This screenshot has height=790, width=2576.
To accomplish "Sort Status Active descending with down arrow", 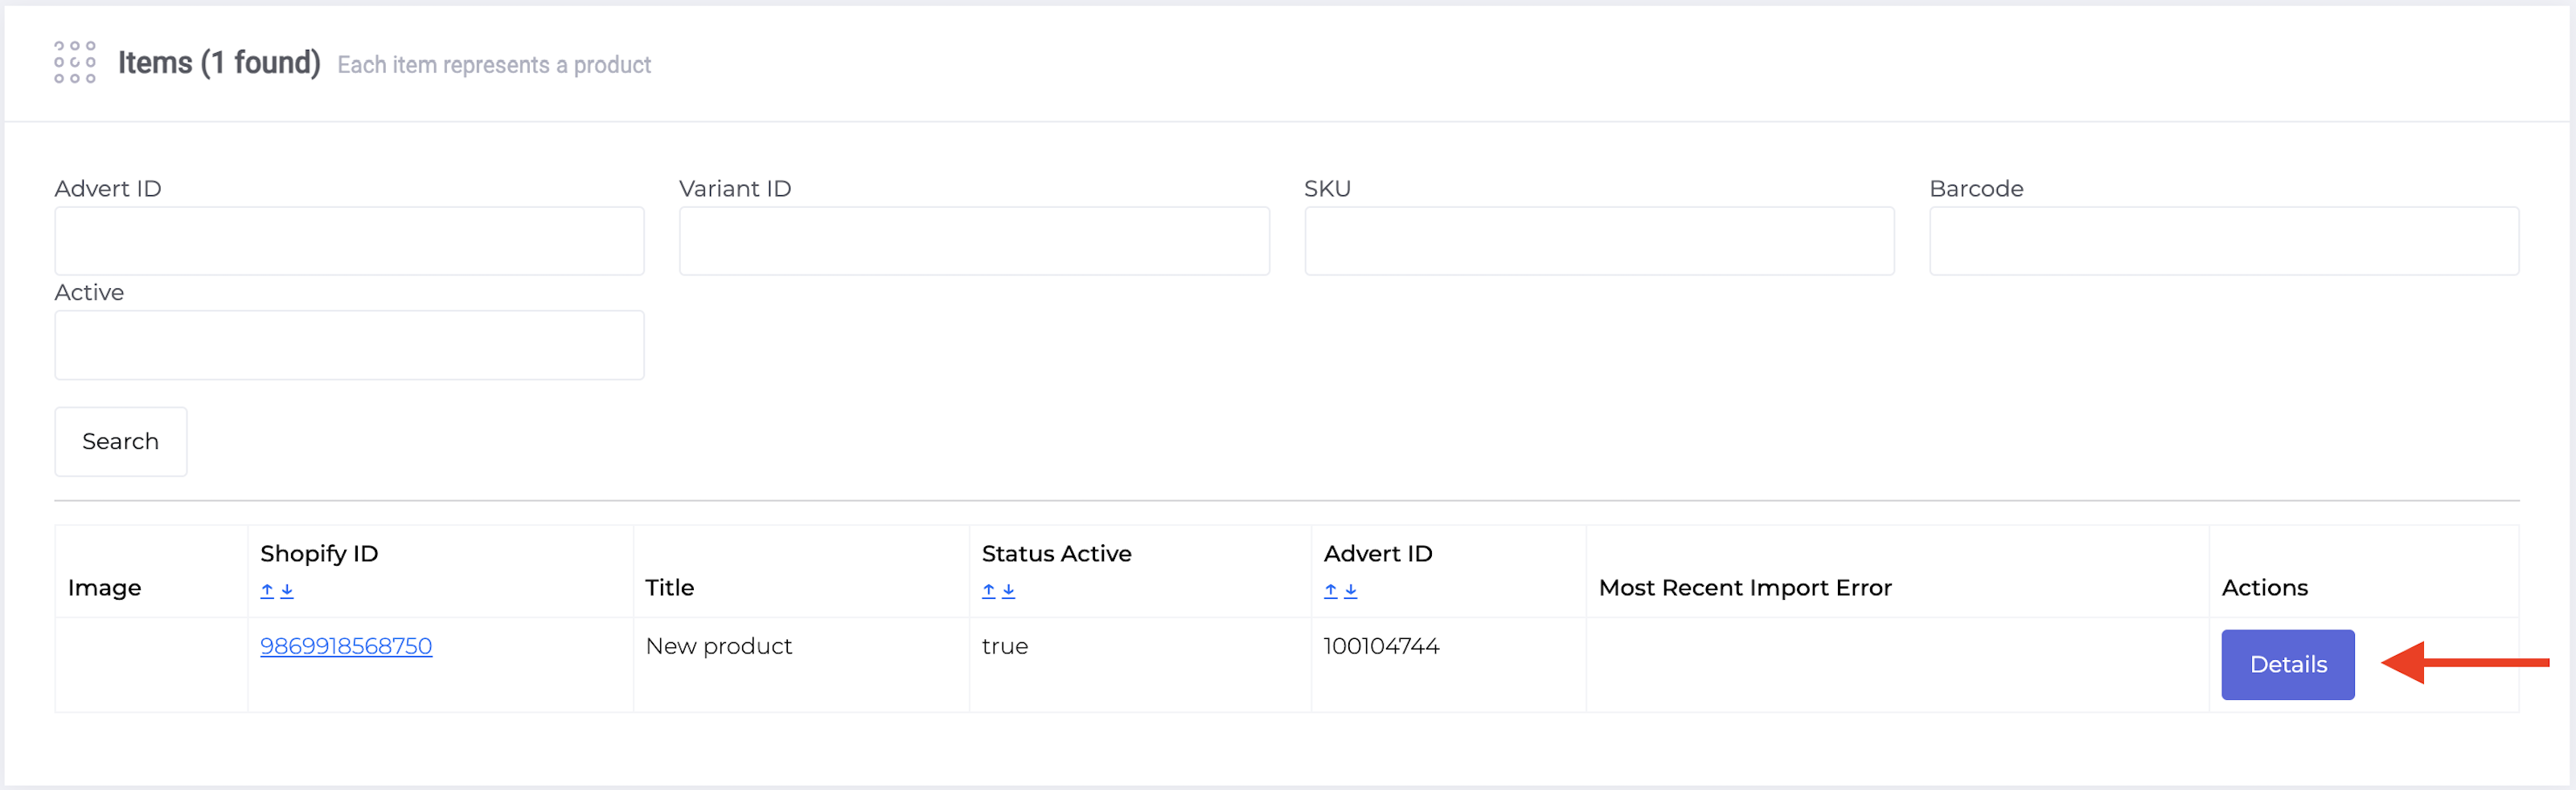I will point(1008,590).
